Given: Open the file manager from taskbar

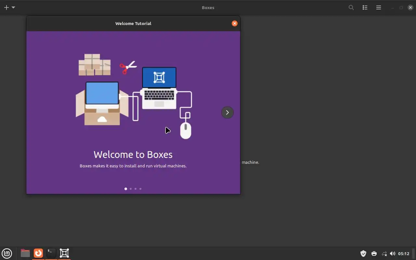Looking at the screenshot, I should pos(25,253).
